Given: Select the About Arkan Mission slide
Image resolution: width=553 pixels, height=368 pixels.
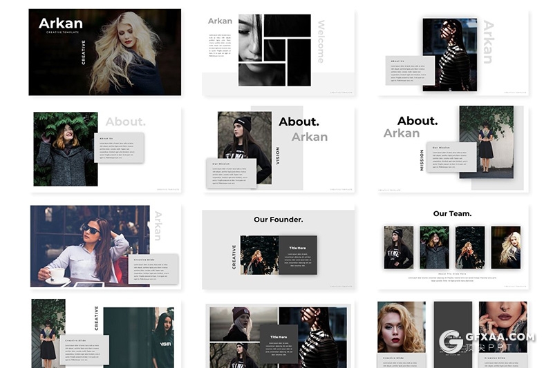Looking at the screenshot, I should pos(453,148).
